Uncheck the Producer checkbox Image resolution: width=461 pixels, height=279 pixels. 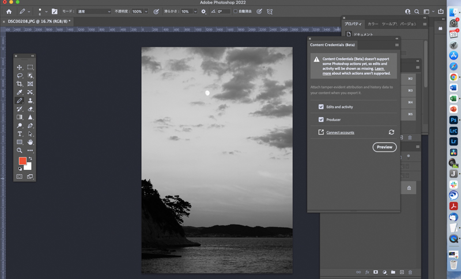pos(321,119)
